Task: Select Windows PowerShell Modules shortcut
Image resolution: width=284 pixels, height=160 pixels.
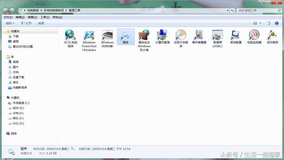Action: [89, 40]
